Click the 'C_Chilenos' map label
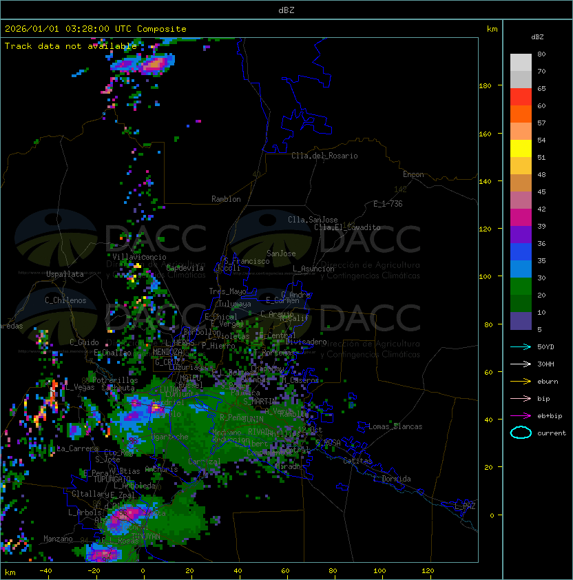Image resolution: width=573 pixels, height=580 pixels. pyautogui.click(x=65, y=300)
